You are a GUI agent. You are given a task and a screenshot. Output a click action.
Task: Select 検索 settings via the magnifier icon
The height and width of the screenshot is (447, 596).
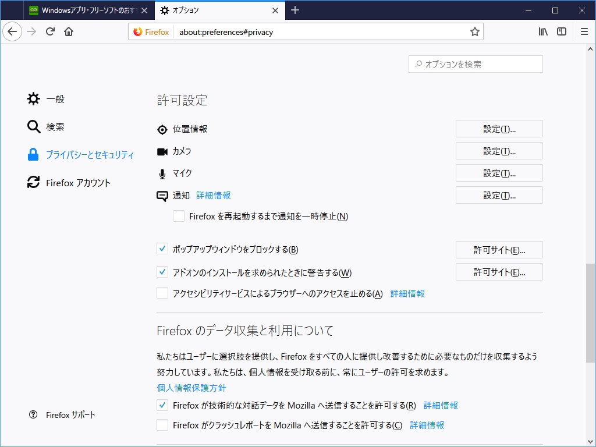pyautogui.click(x=34, y=127)
